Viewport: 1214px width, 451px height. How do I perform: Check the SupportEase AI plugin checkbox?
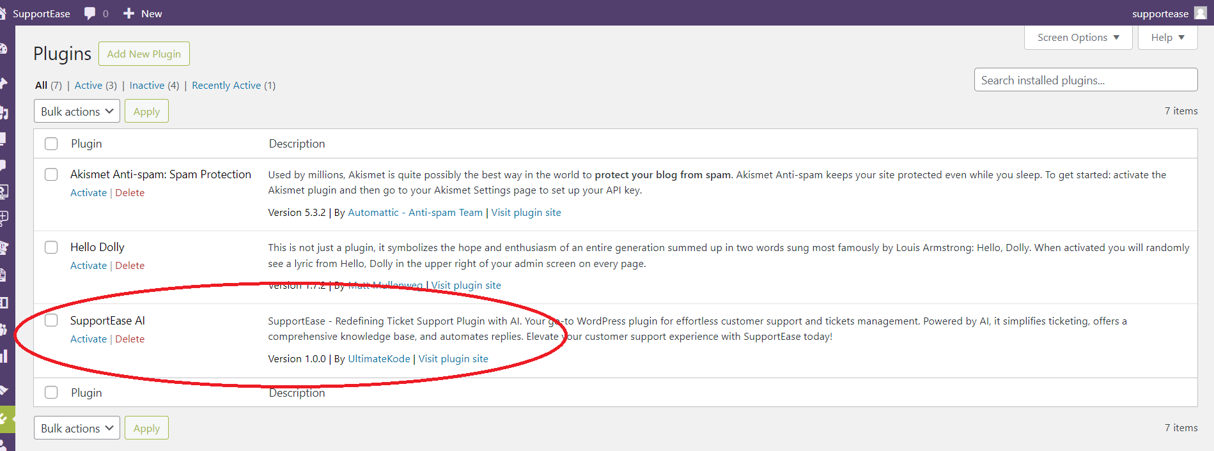[x=51, y=320]
